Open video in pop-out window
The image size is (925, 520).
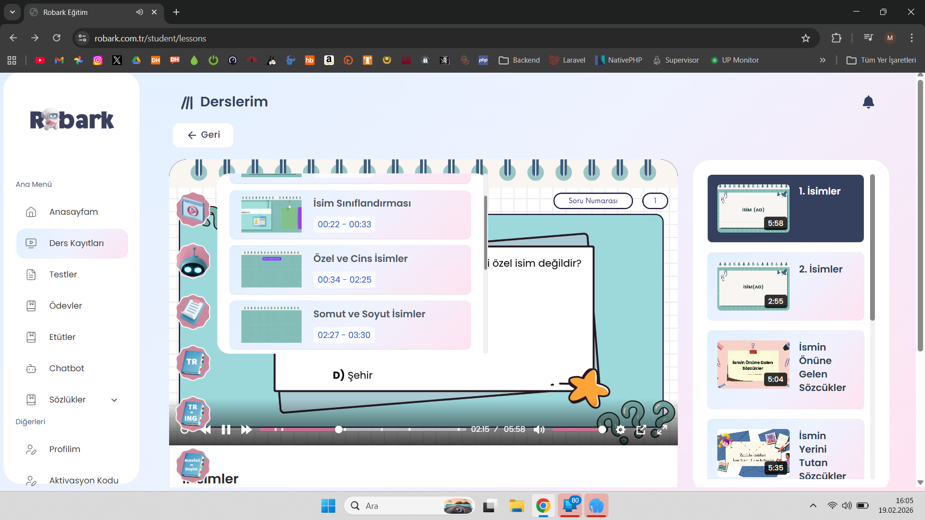pos(641,429)
